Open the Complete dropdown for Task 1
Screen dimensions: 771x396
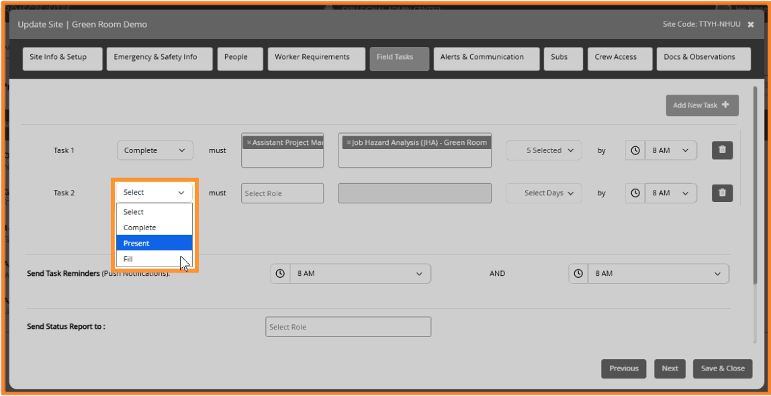pos(154,150)
